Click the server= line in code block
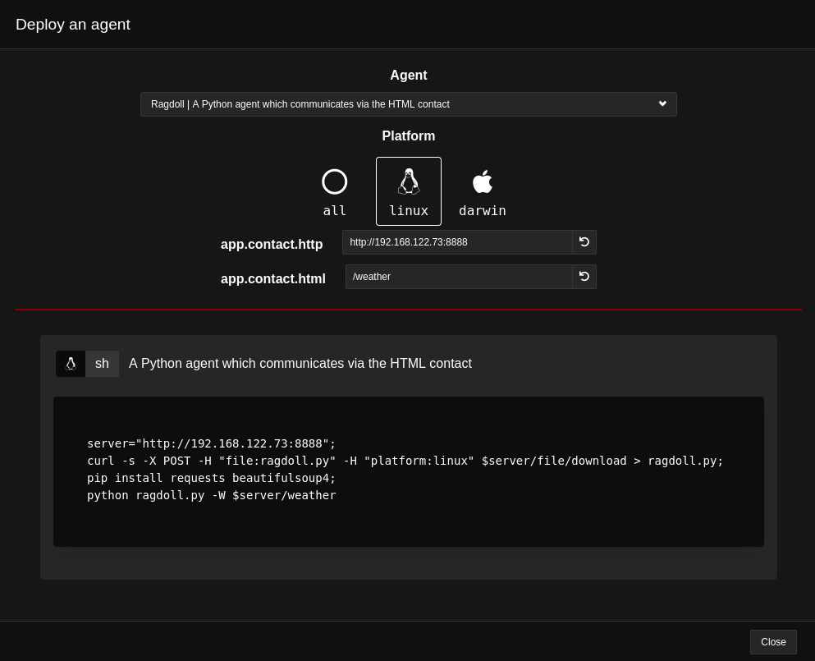The width and height of the screenshot is (815, 661). 212,443
